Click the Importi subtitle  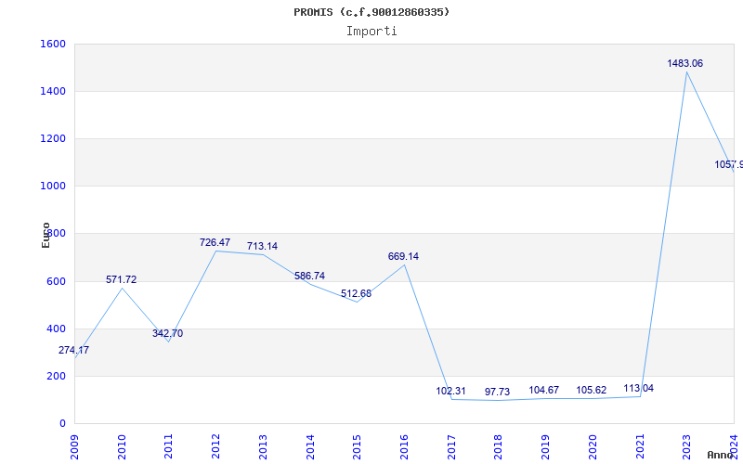tap(371, 32)
